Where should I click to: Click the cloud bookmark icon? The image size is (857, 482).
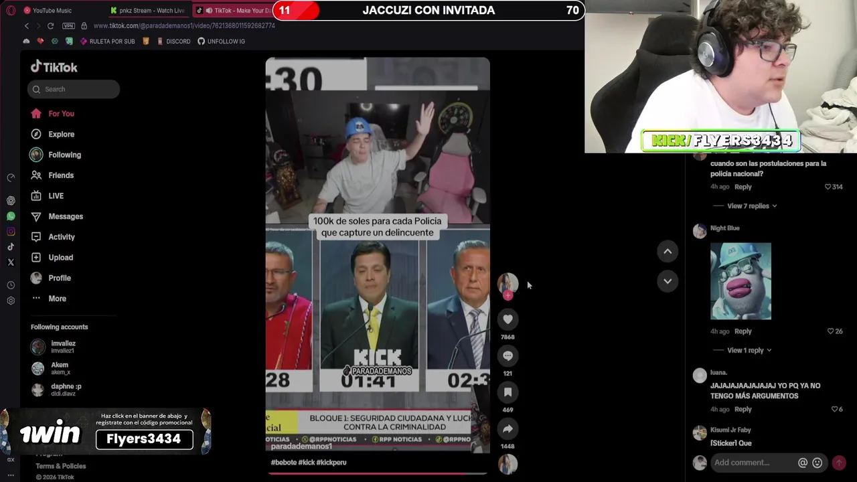click(x=26, y=42)
